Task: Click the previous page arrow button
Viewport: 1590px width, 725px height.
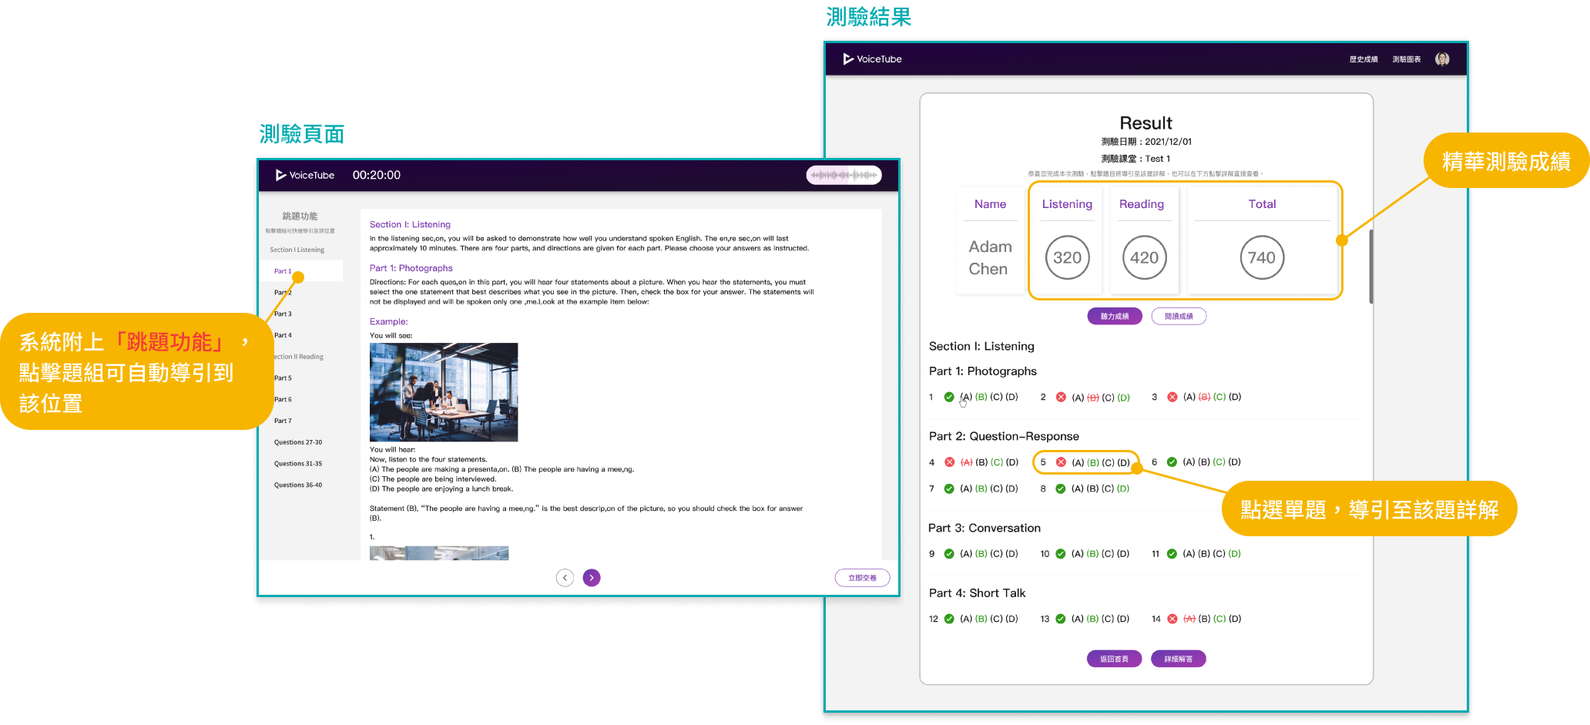Action: (x=565, y=578)
